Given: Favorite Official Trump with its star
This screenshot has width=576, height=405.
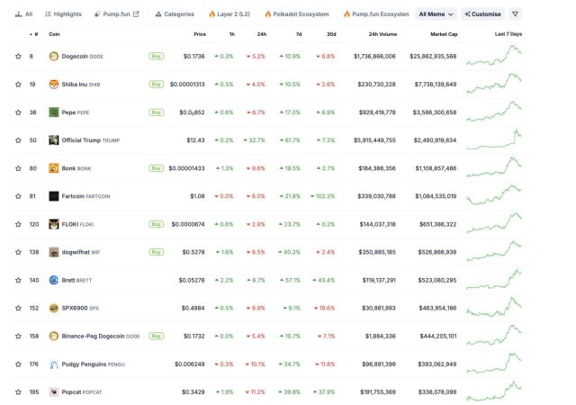Looking at the screenshot, I should pos(18,140).
